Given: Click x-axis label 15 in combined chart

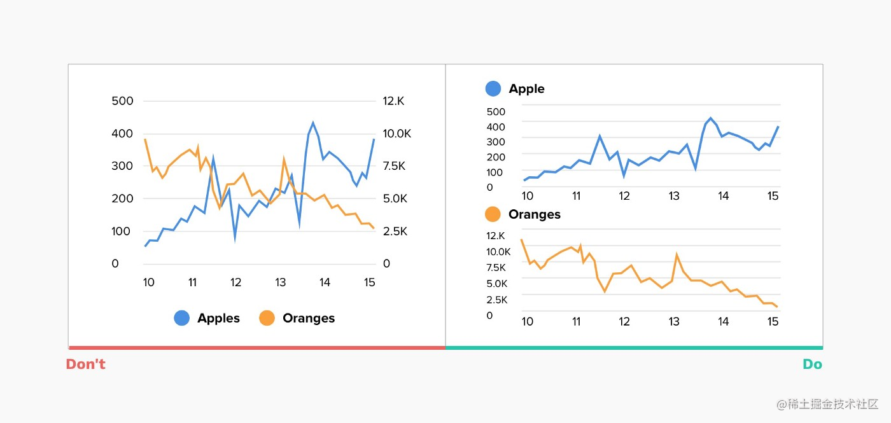Looking at the screenshot, I should (368, 282).
